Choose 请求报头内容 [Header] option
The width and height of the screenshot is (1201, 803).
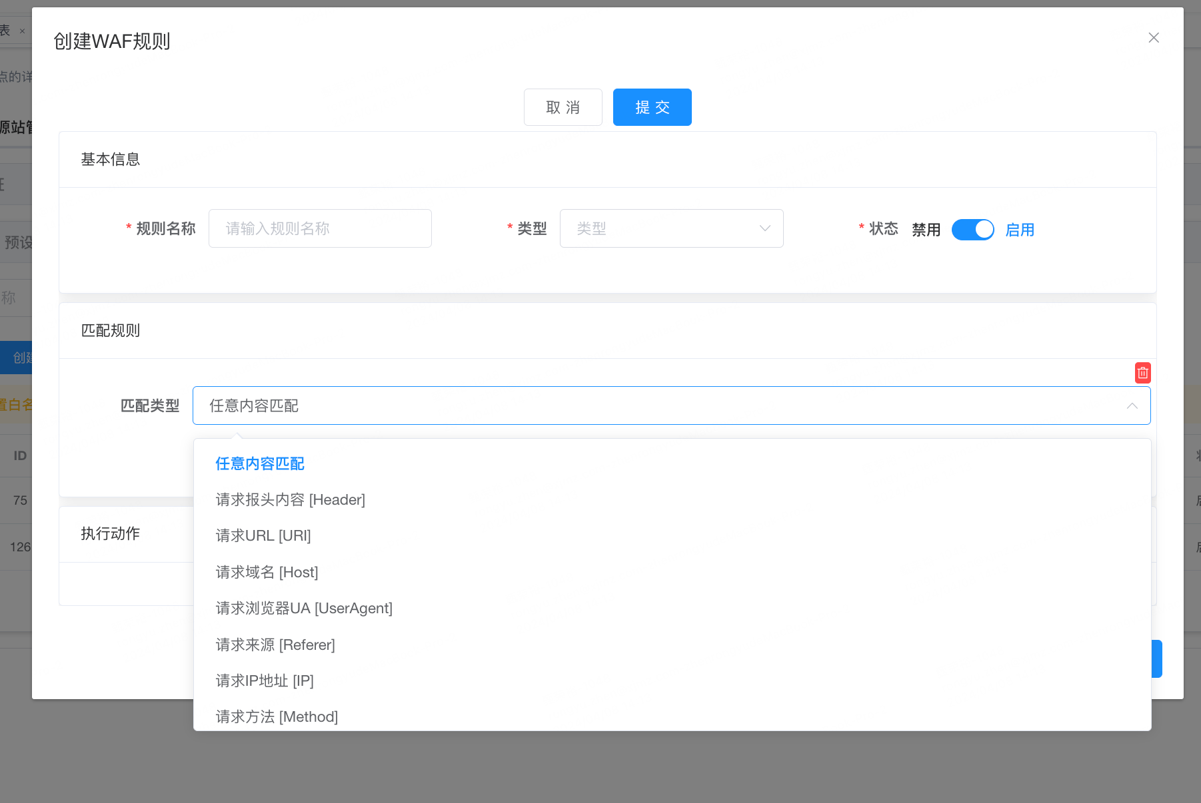point(291,500)
